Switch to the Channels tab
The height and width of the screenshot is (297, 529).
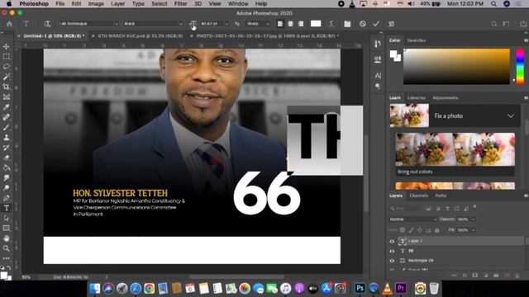click(x=419, y=196)
